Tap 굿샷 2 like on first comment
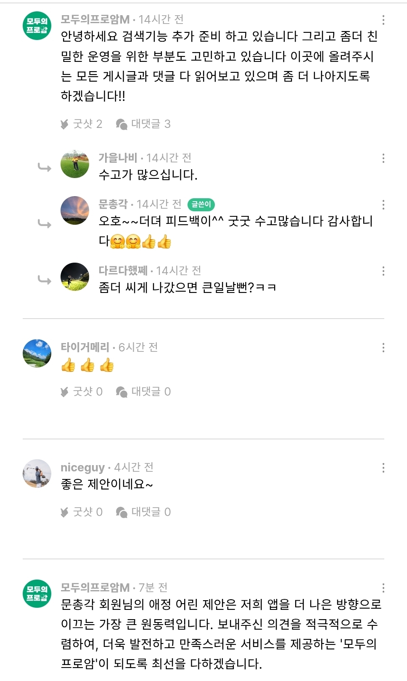This screenshot has height=681, width=407. coord(82,124)
